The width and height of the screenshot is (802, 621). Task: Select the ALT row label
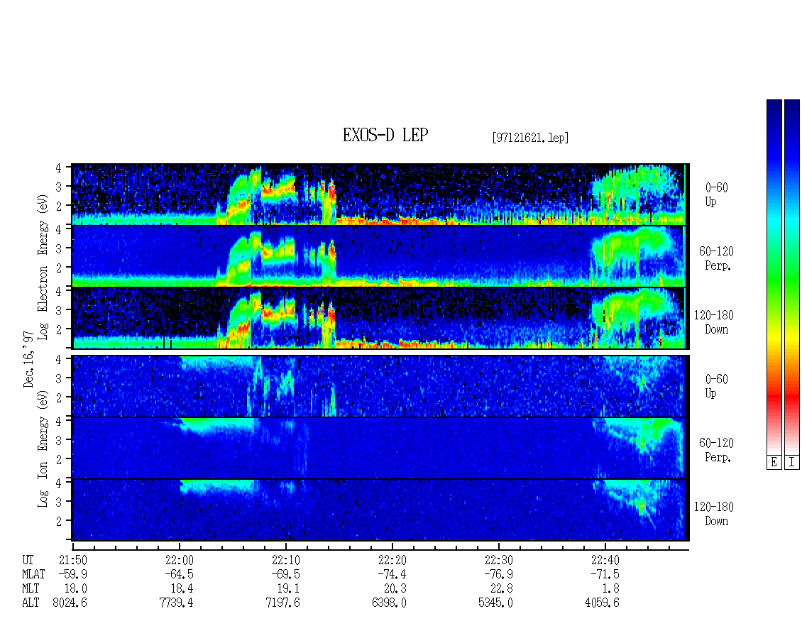click(31, 603)
